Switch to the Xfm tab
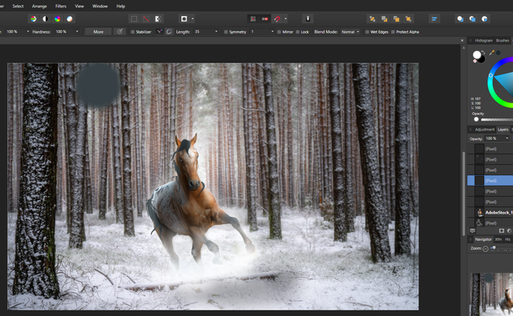513x316 pixels. 499,239
